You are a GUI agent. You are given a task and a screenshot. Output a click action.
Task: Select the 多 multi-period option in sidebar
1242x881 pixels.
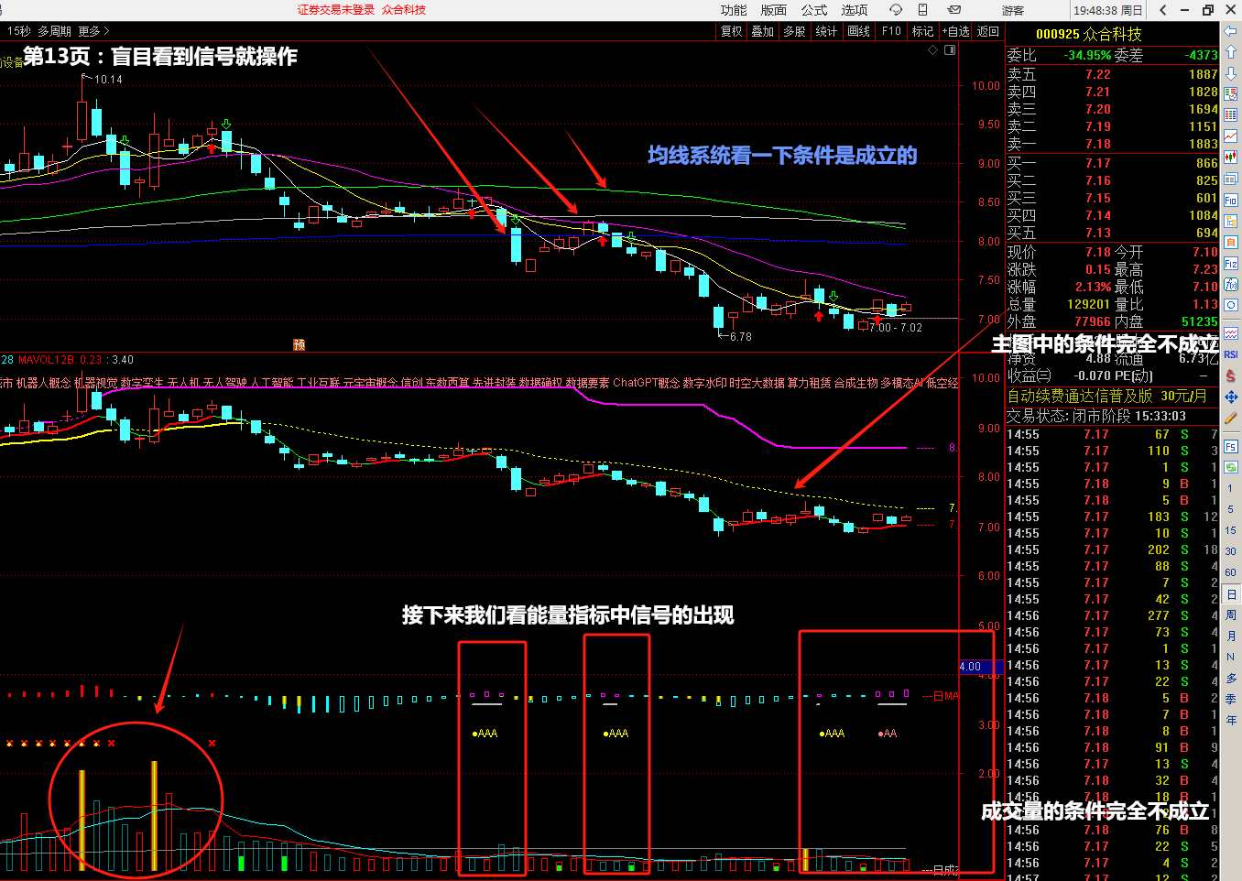(x=1231, y=678)
